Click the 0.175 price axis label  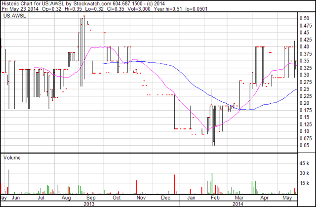pos(306,110)
